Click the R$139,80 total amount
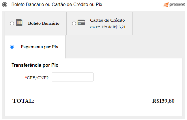The image size is (187, 120). pos(163,101)
